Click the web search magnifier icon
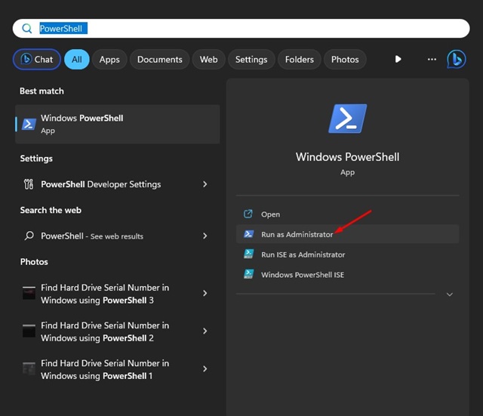Image resolution: width=483 pixels, height=416 pixels. (29, 236)
